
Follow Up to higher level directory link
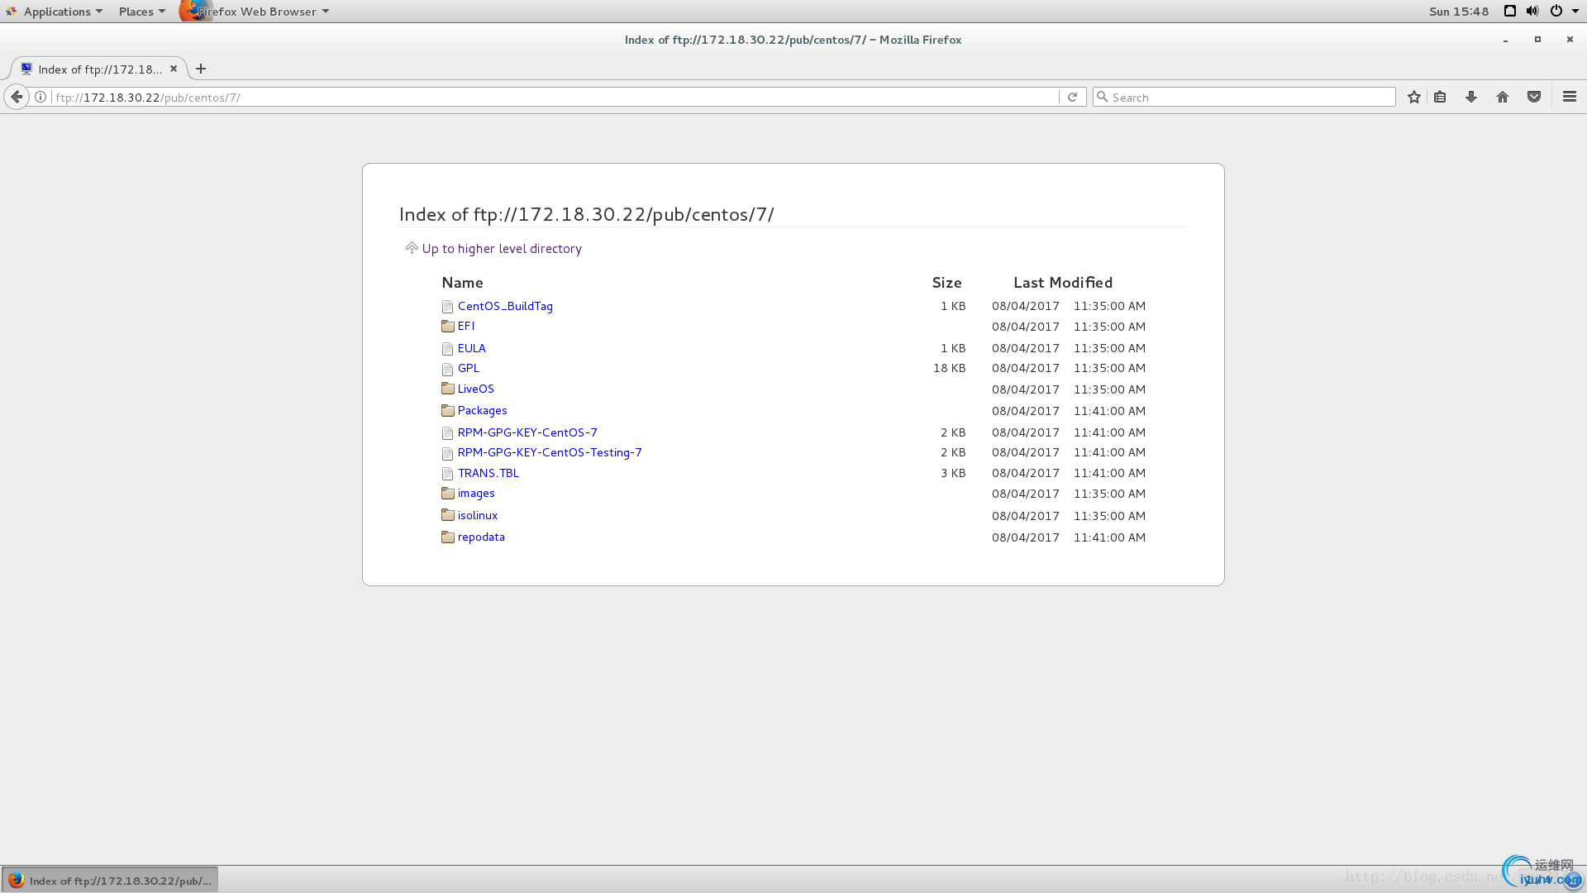point(502,248)
